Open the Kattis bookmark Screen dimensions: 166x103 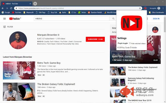63,12
